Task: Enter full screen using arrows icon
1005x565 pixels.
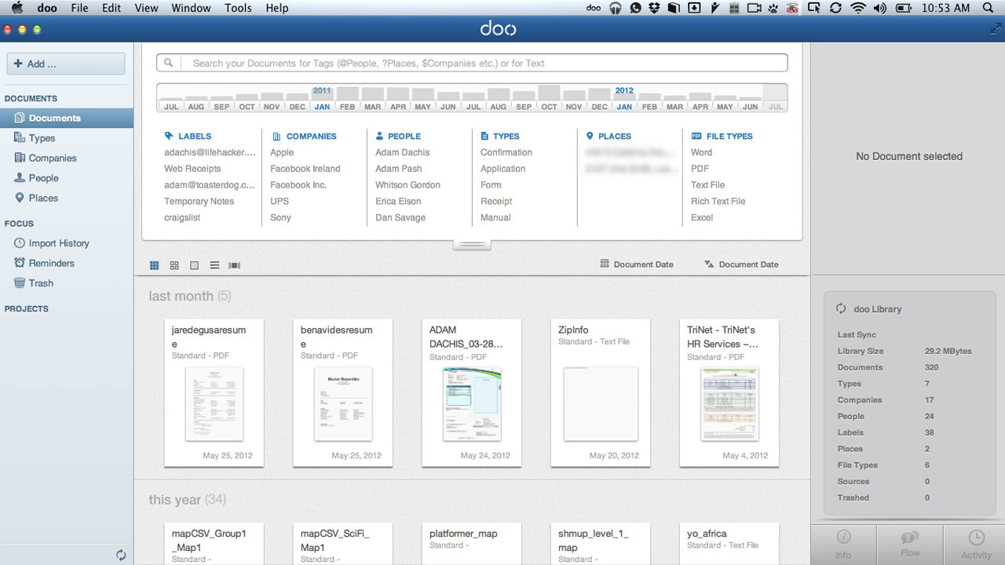Action: click(996, 29)
